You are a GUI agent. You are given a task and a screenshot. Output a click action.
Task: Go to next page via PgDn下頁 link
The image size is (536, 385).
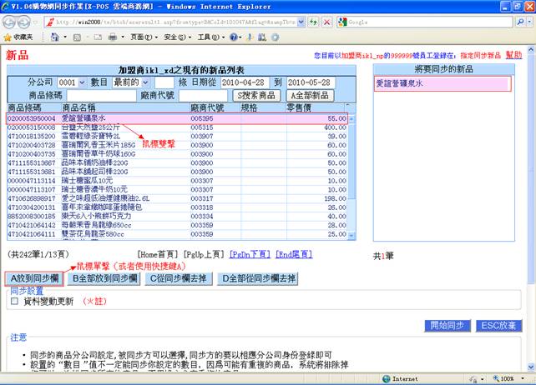pyautogui.click(x=250, y=253)
